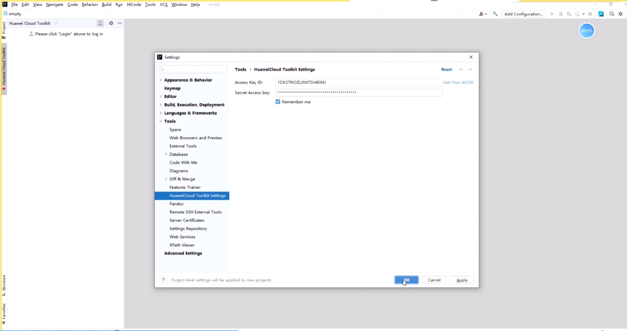Click the Secret Access key password field
627x331 pixels.
tap(359, 93)
